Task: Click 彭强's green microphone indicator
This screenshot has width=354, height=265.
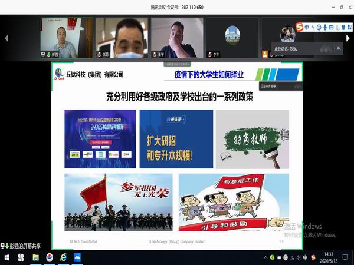Action: 48,54
